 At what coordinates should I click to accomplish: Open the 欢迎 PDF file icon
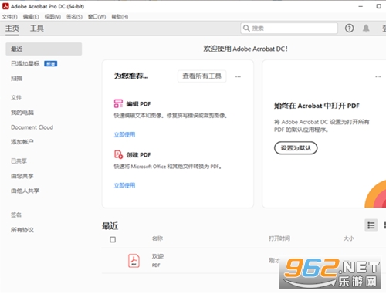pos(134,261)
